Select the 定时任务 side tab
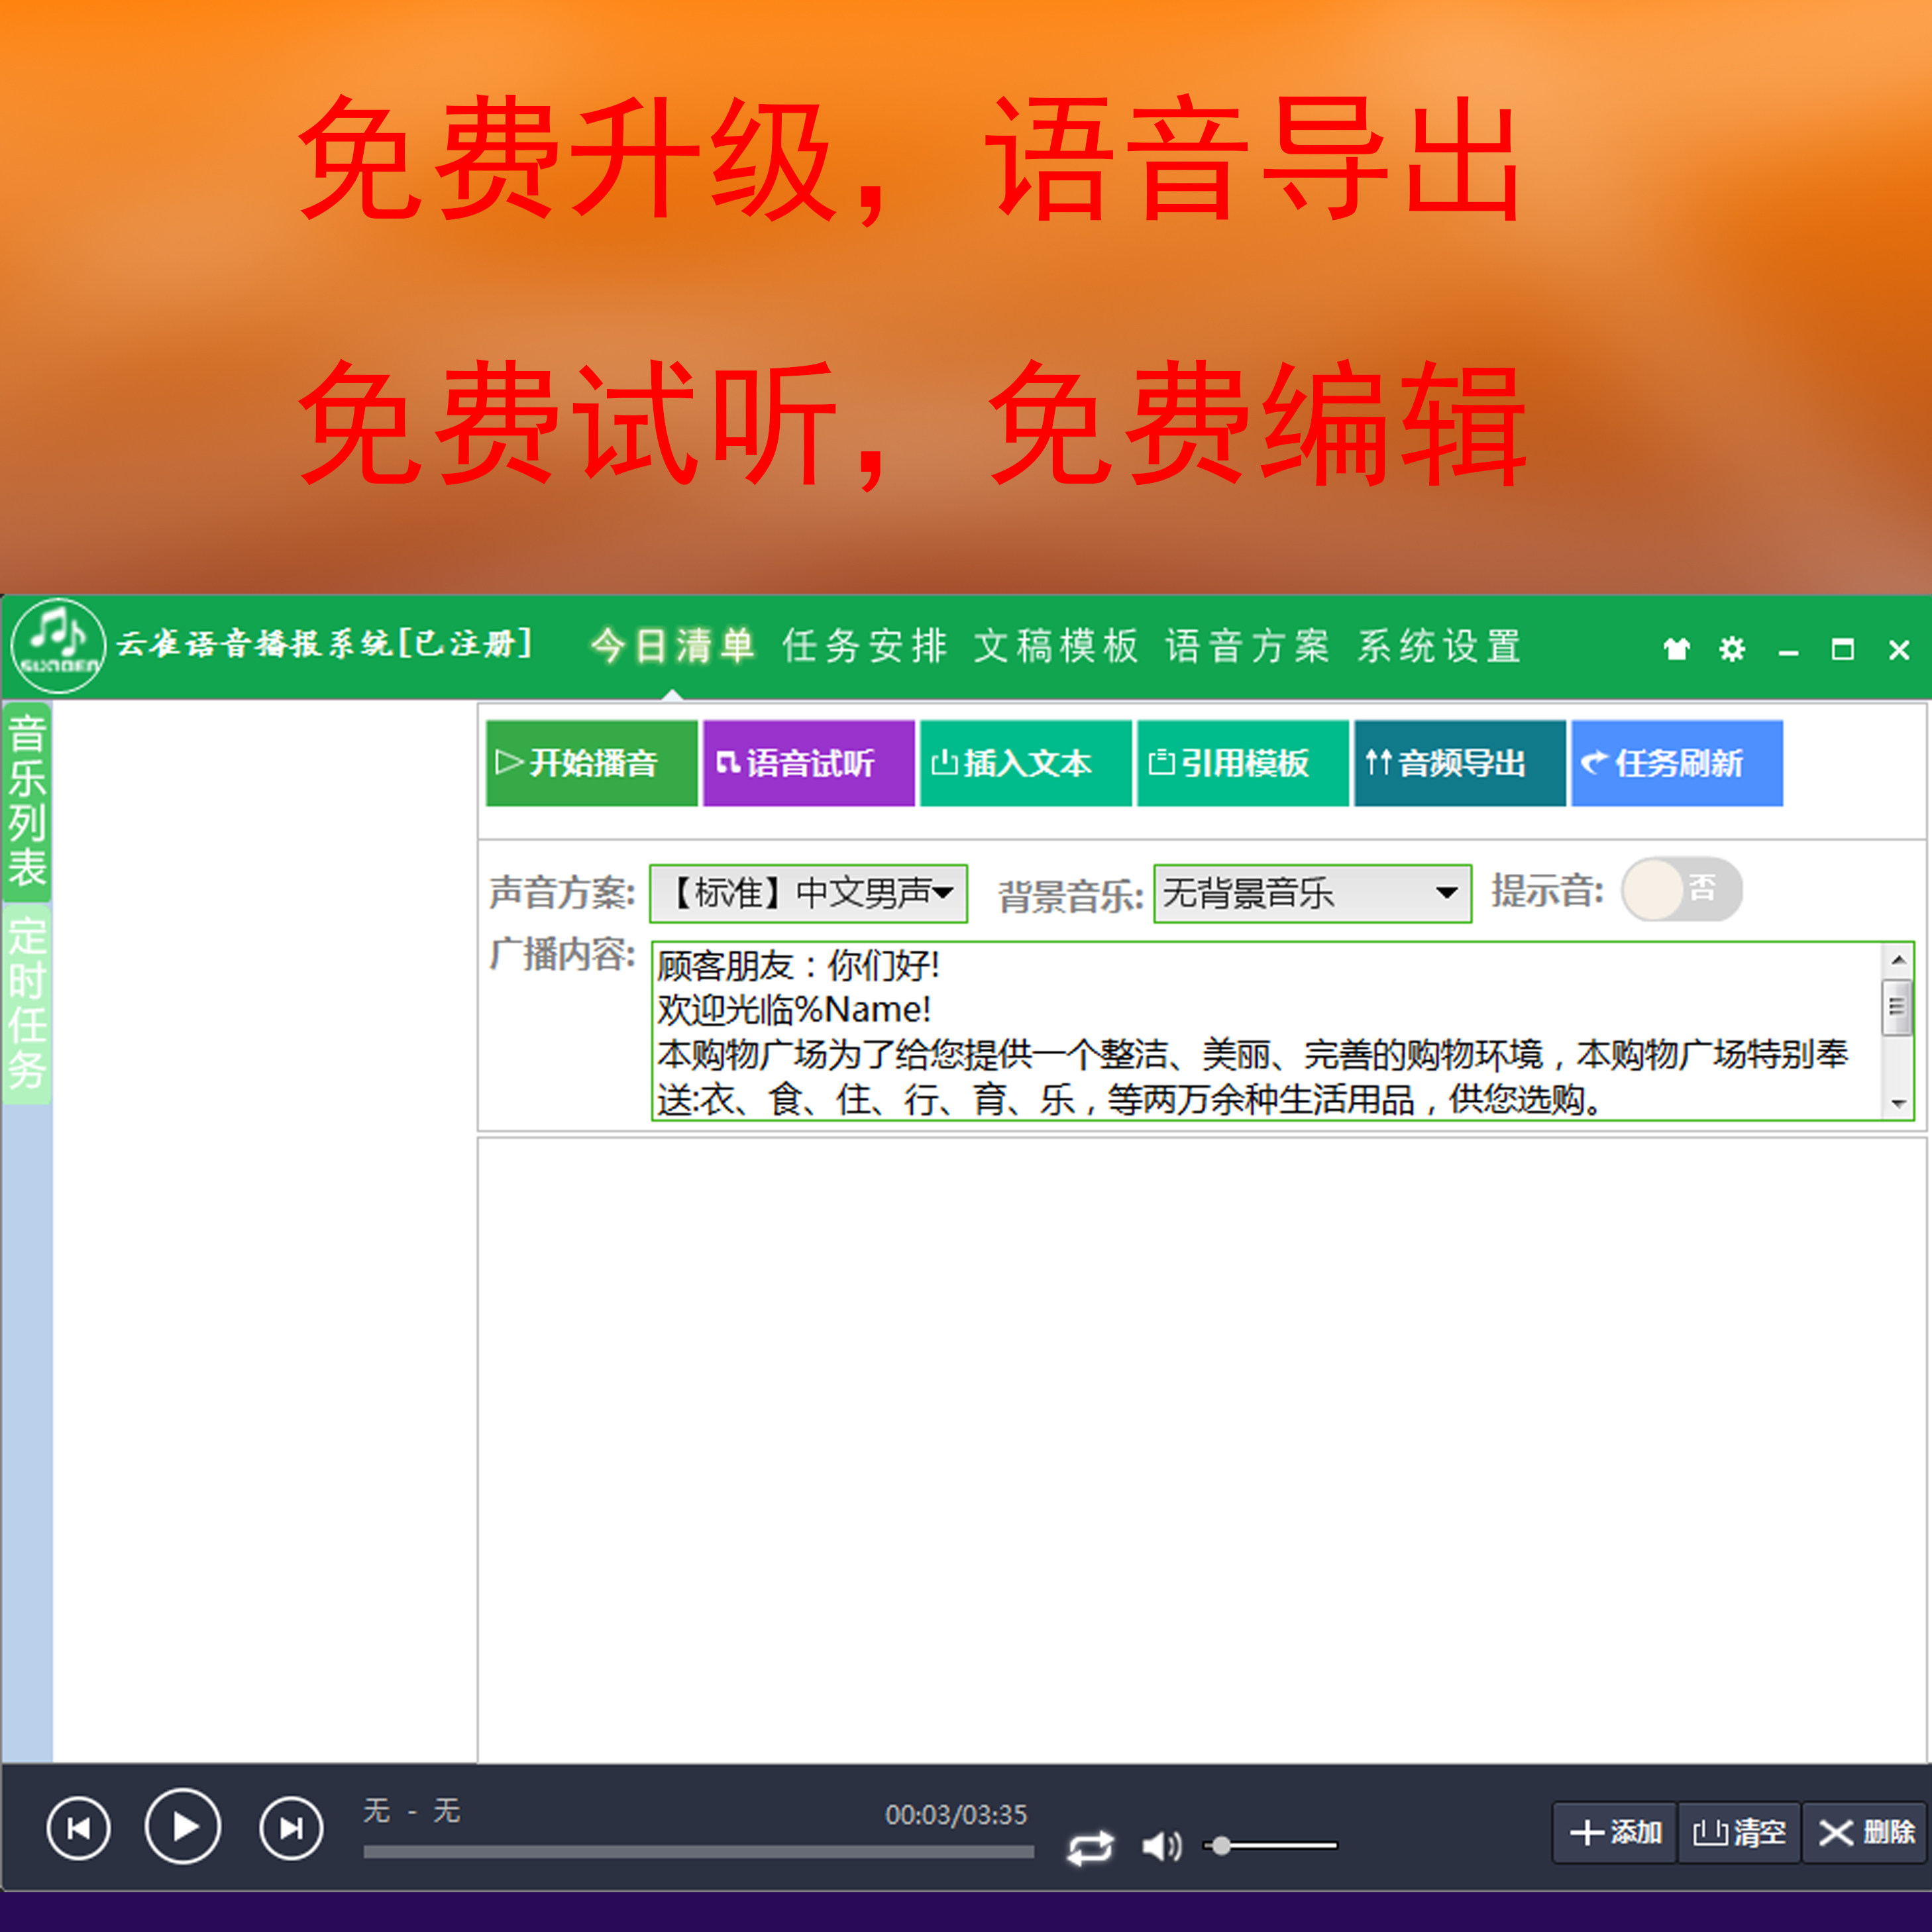 [27, 1003]
